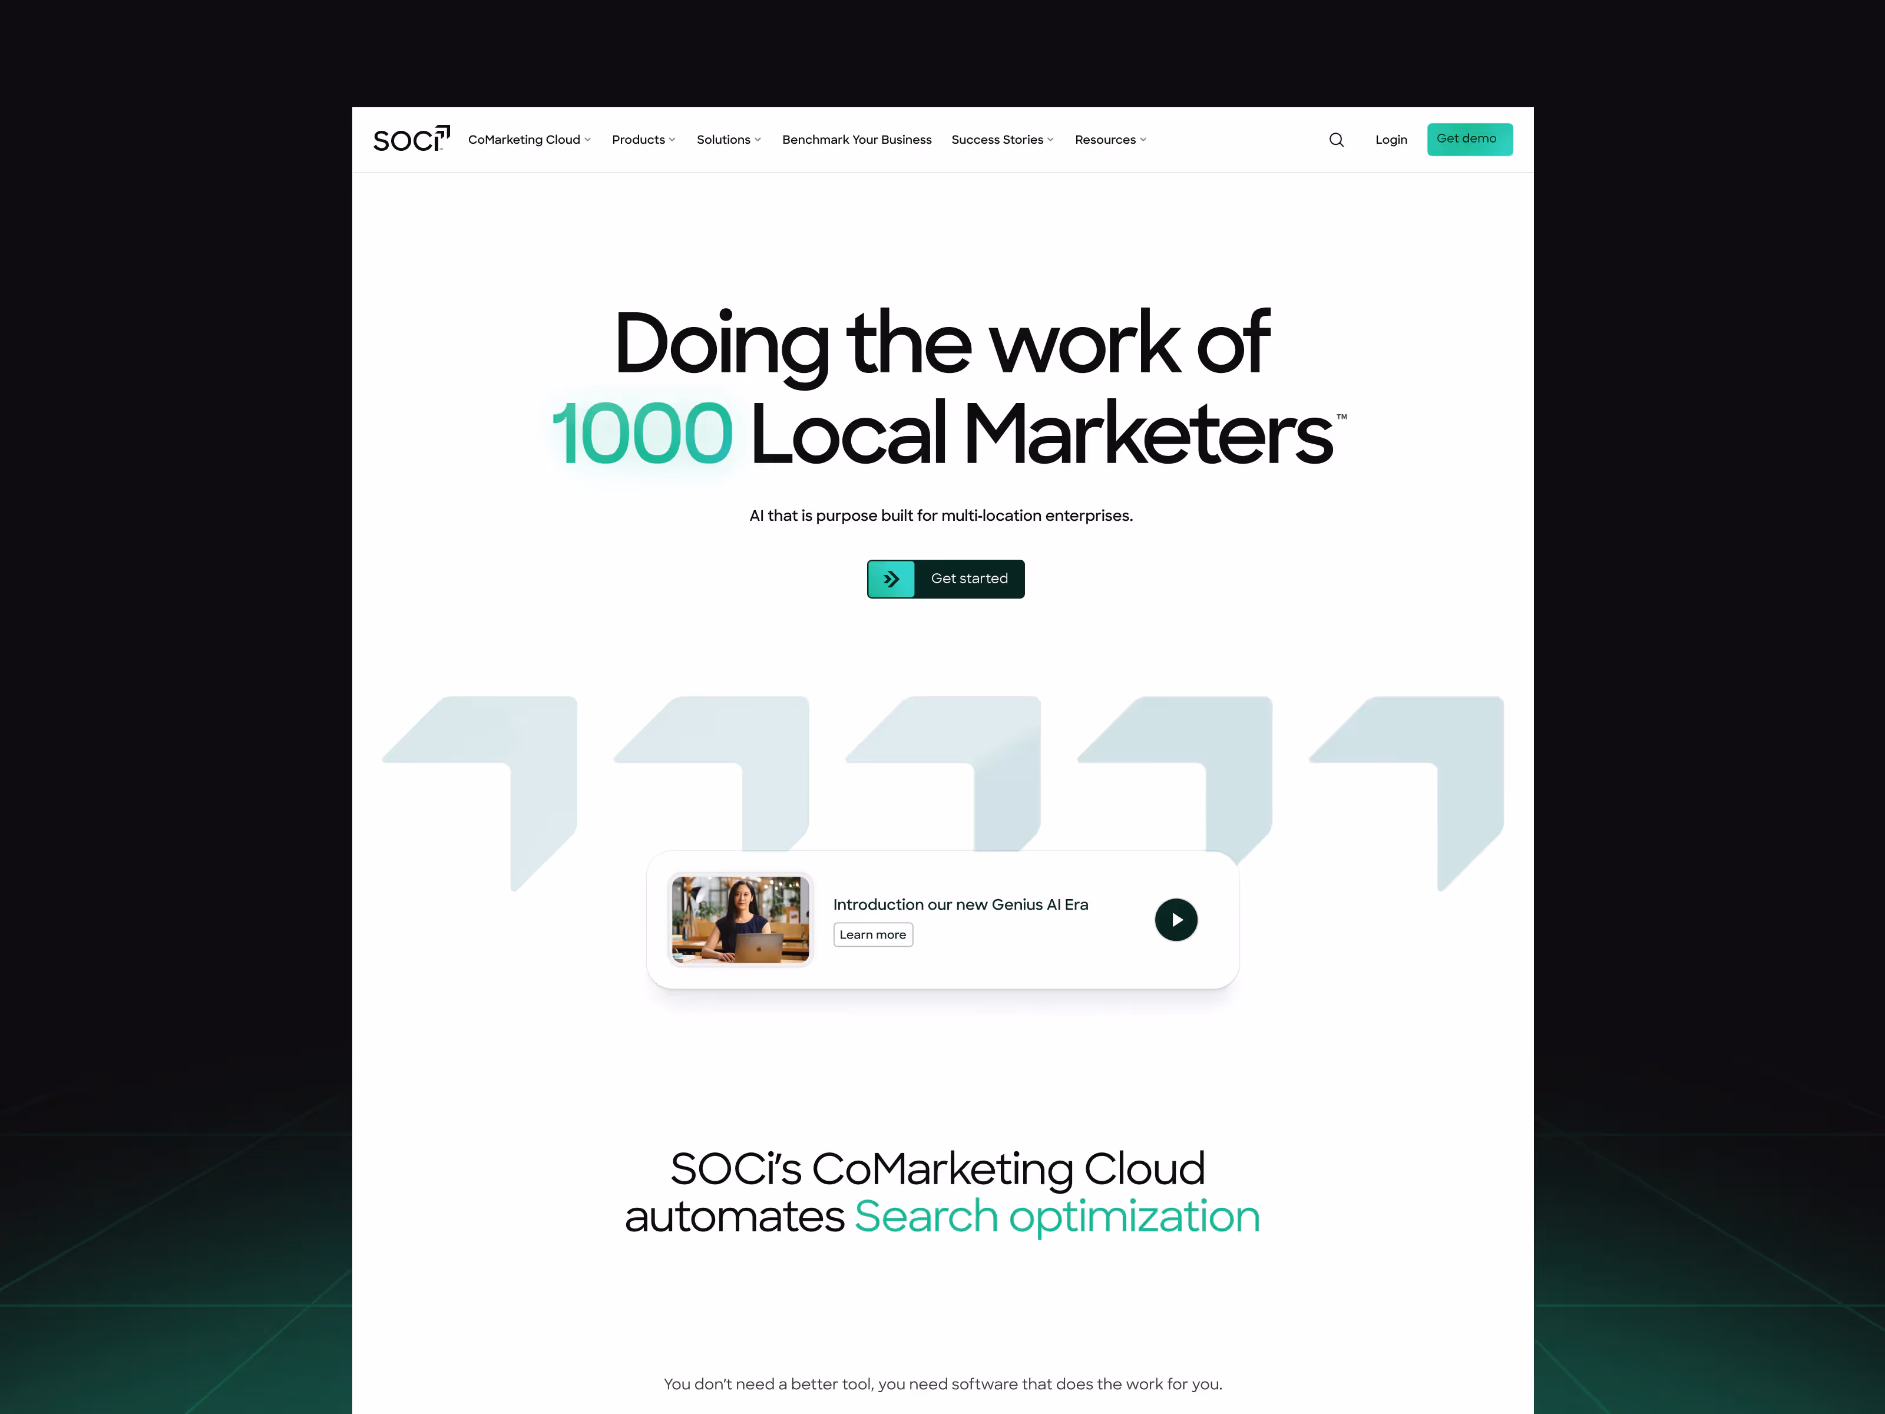Click the green Search optimization text
This screenshot has width=1885, height=1414.
(x=1057, y=1216)
